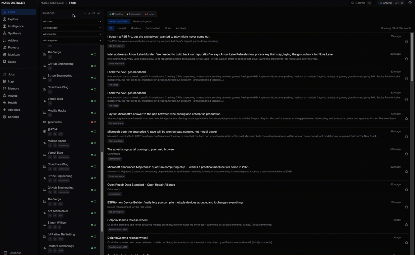
Task: Click the import download icon in SOURCES header
Action: point(89,13)
